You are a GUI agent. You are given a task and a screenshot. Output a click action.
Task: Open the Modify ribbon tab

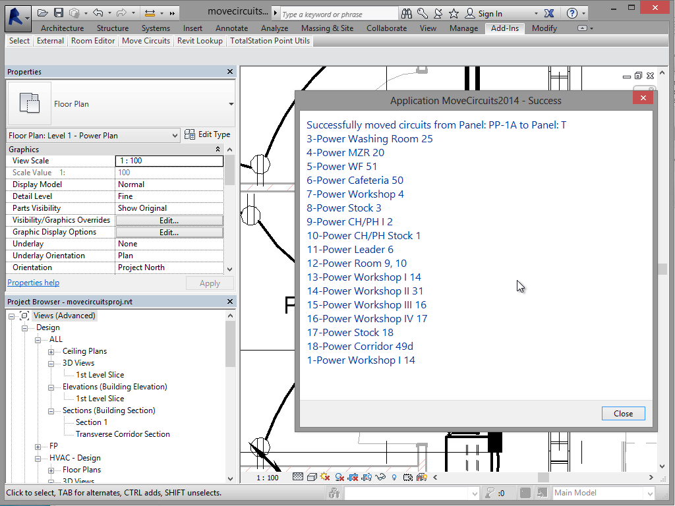tap(544, 28)
